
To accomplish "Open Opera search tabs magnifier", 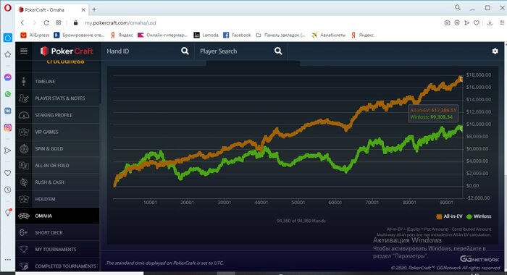I will coord(458,7).
